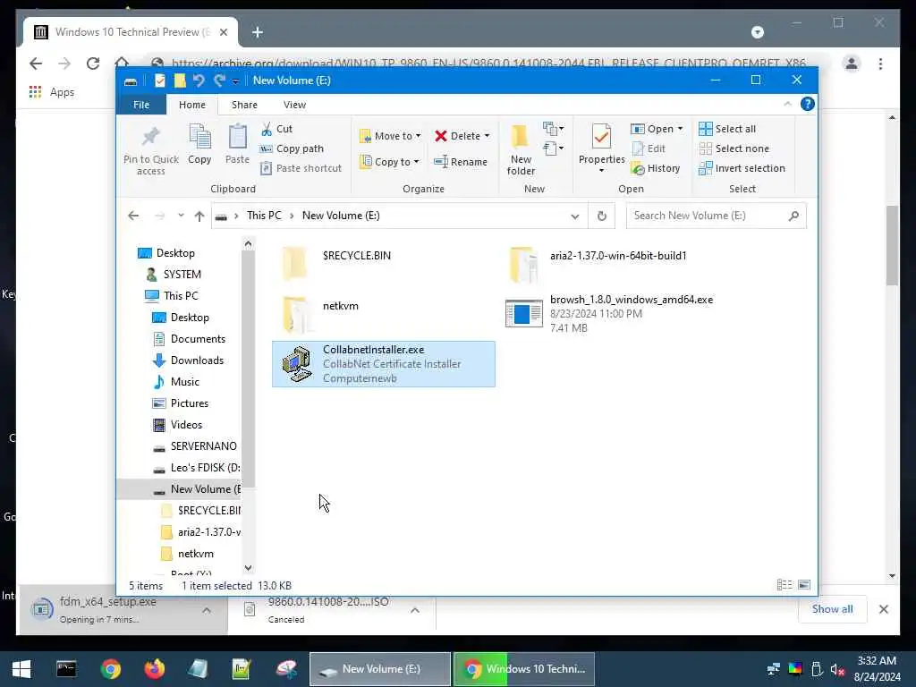Refresh the New Volume (E:) folder view
This screenshot has height=687, width=916.
[602, 216]
